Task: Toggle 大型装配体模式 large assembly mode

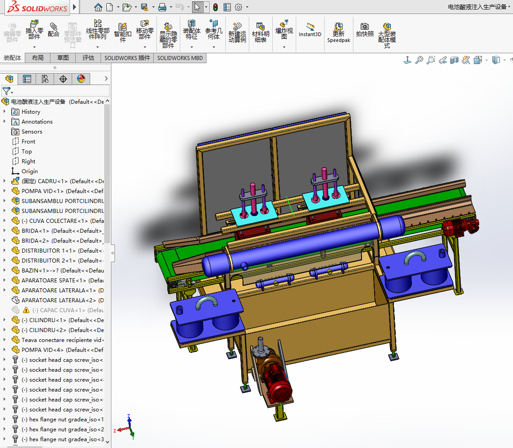Action: [x=387, y=32]
